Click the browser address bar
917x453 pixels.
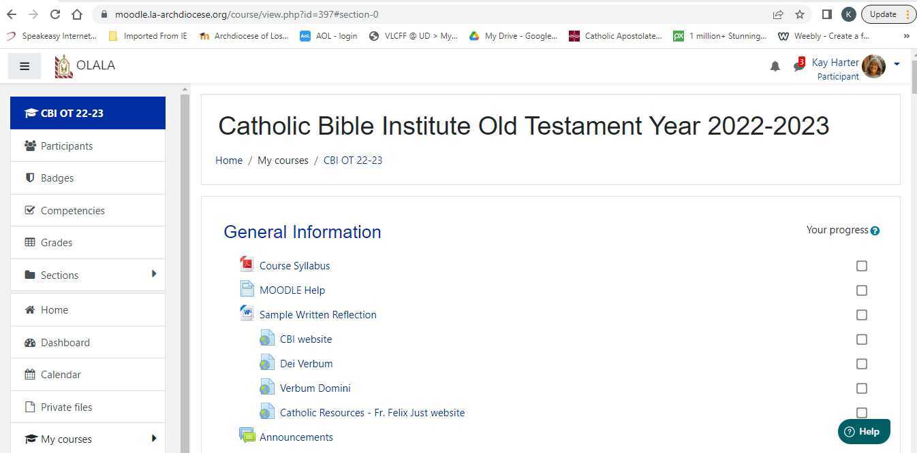click(x=436, y=14)
